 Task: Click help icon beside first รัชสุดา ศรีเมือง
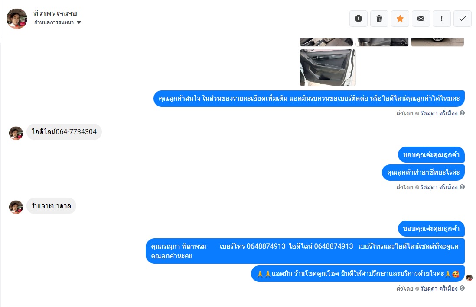click(462, 113)
